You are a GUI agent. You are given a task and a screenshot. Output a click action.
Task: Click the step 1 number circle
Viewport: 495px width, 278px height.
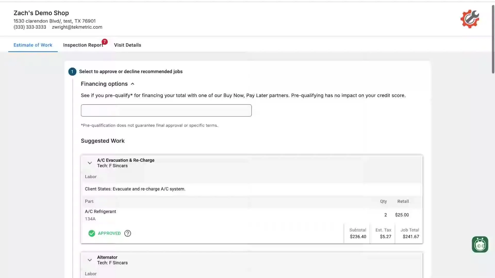click(72, 72)
